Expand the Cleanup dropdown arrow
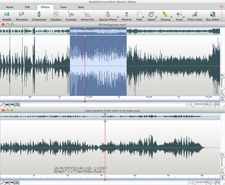The width and height of the screenshot is (225, 185). pyautogui.click(x=171, y=17)
